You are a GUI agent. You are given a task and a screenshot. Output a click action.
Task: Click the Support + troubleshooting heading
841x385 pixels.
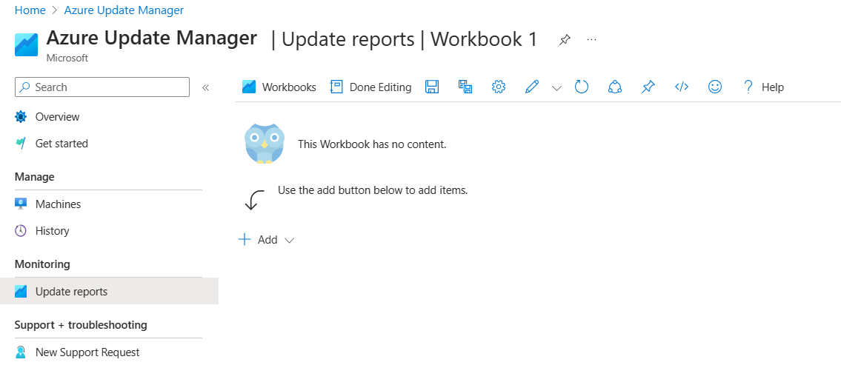click(81, 325)
